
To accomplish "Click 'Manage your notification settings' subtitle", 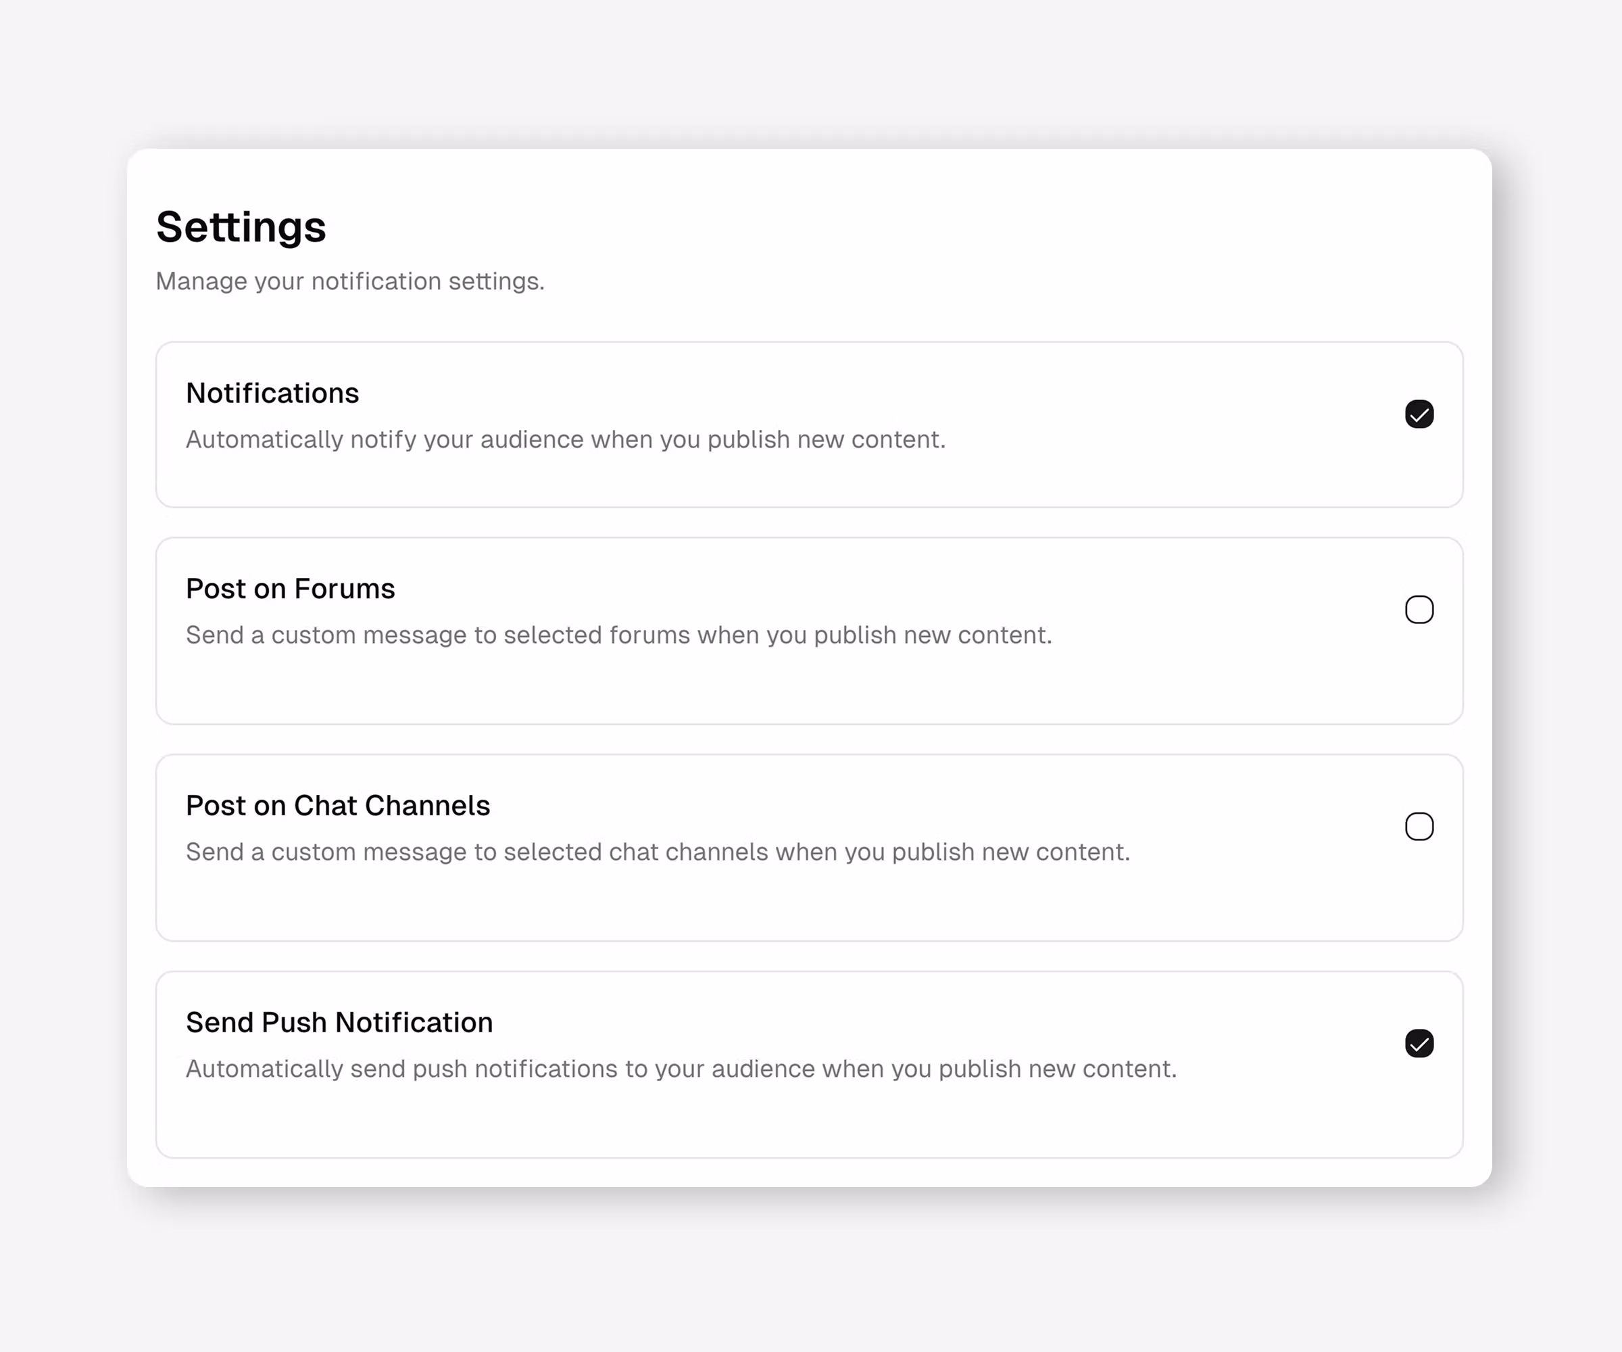I will pos(350,281).
